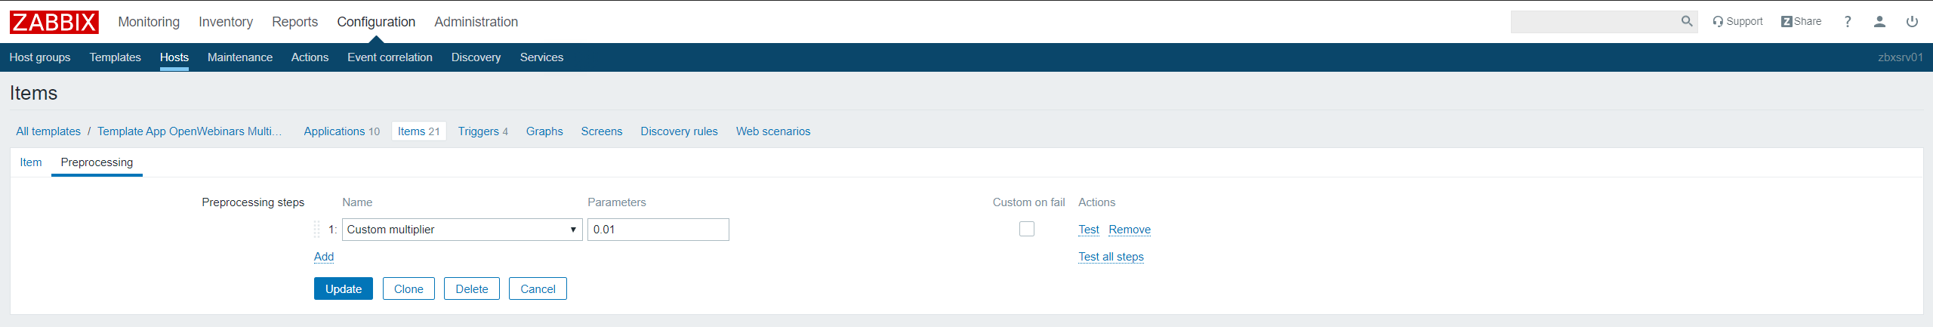Click the Help question mark icon

pos(1848,22)
